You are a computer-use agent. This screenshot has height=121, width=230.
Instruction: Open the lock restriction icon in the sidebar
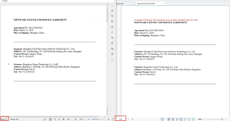coord(112,27)
